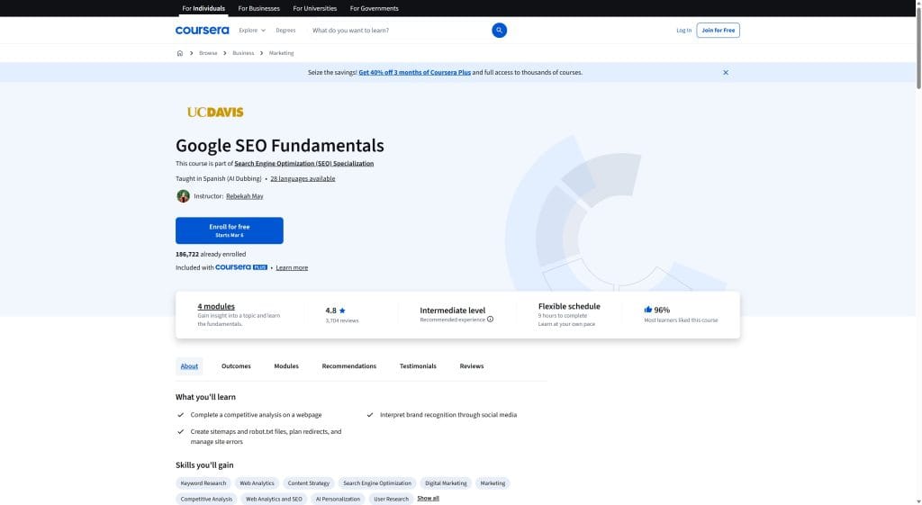Screen dimensions: 922x505
Task: Jump to the Modules tab
Action: coord(286,366)
